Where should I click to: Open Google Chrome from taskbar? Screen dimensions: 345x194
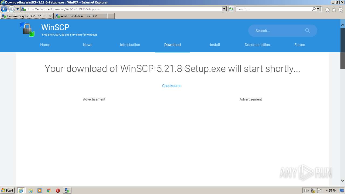pyautogui.click(x=49, y=190)
